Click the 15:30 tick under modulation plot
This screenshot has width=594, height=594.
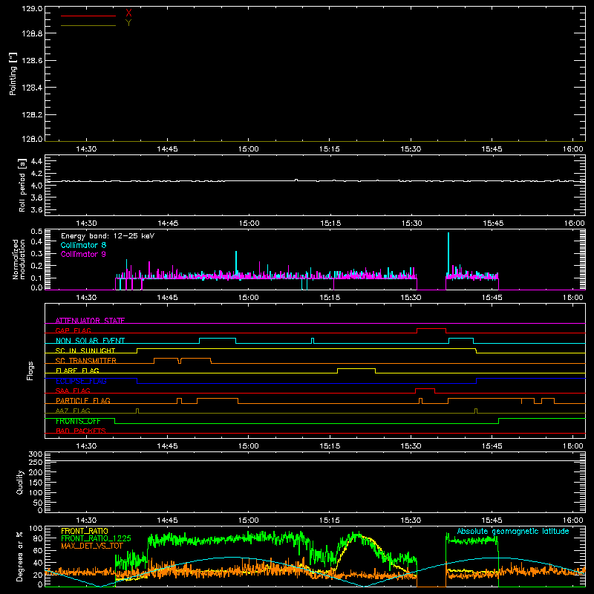(411, 298)
